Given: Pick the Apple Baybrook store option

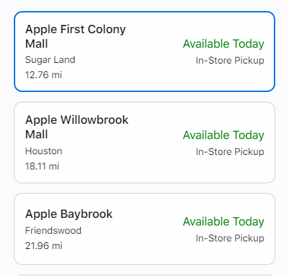Looking at the screenshot, I should click(x=145, y=229).
